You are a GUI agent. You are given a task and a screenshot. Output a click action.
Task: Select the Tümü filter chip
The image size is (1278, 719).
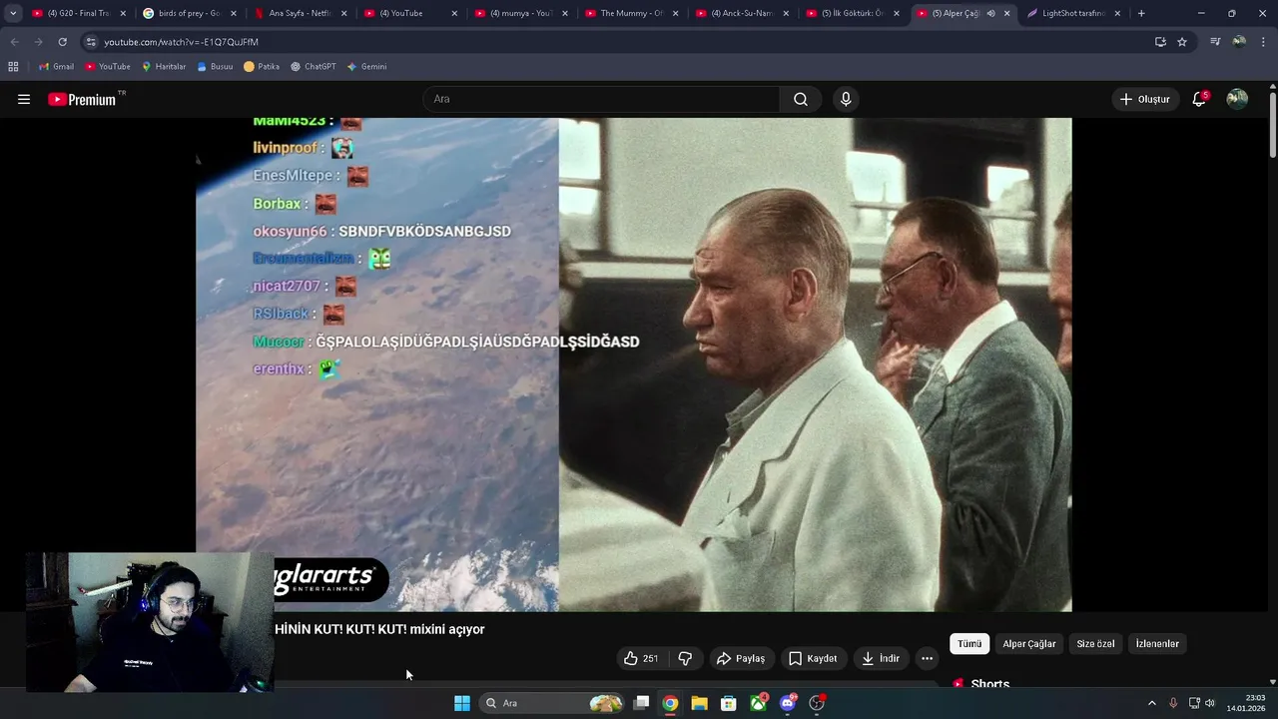click(x=969, y=644)
